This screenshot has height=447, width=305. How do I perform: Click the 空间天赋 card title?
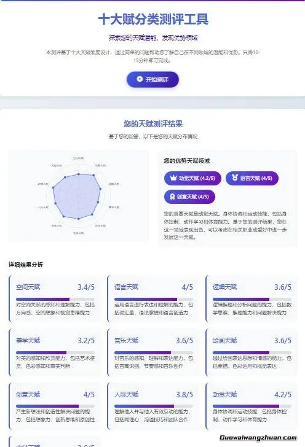tap(28, 287)
